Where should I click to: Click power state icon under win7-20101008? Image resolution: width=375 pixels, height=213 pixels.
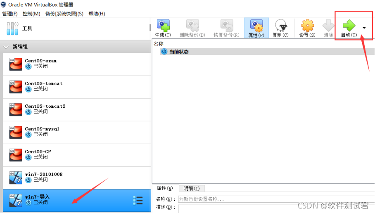pos(28,180)
